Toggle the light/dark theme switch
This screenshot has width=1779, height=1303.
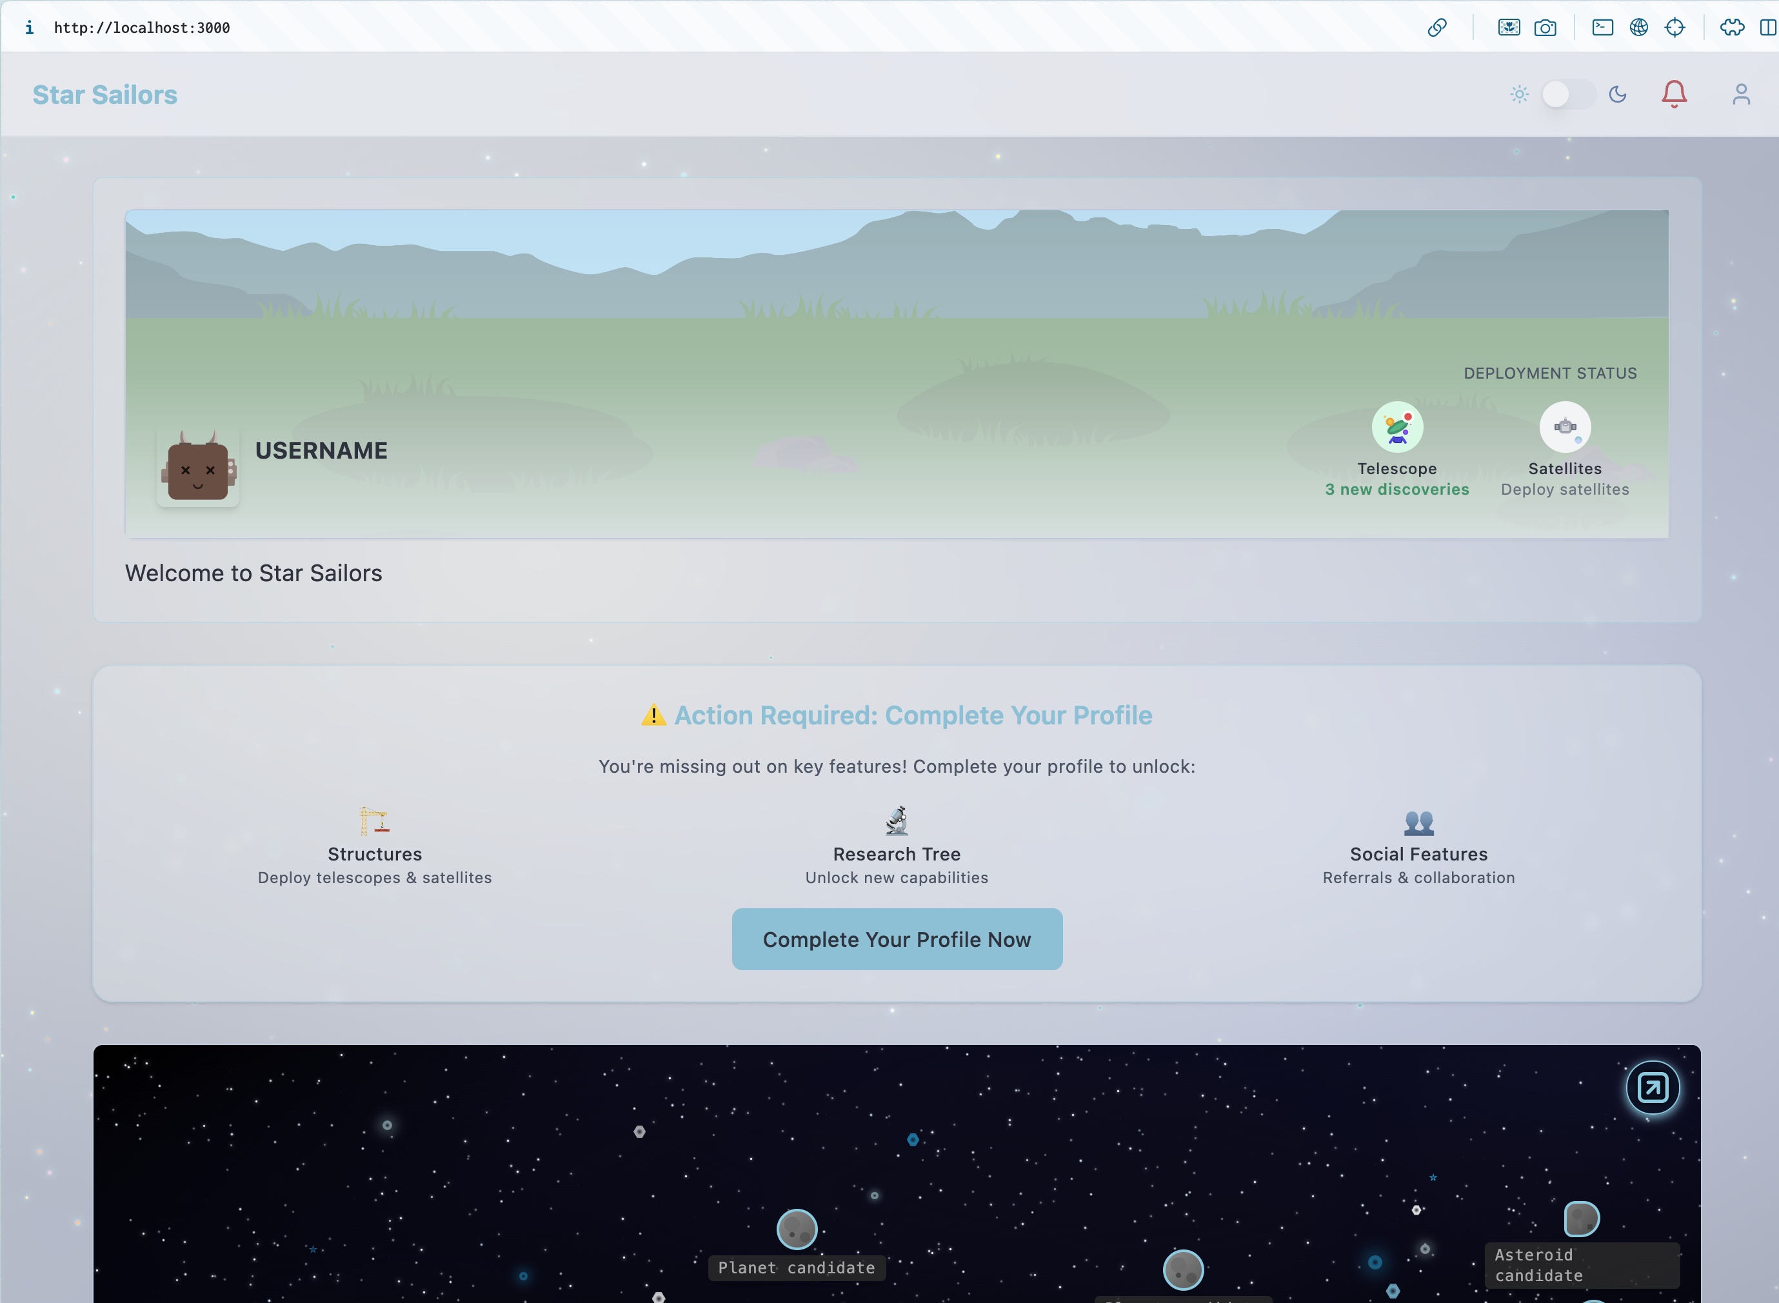[1567, 94]
